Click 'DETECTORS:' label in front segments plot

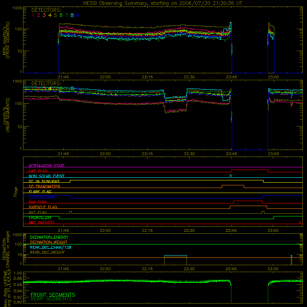point(46,10)
